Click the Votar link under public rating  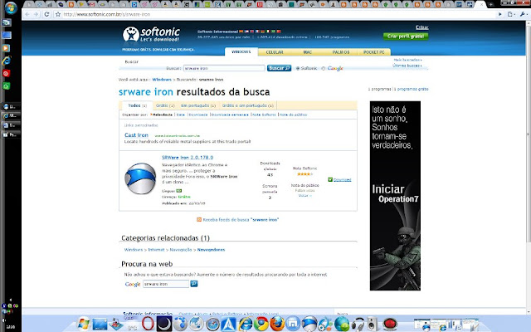[304, 196]
